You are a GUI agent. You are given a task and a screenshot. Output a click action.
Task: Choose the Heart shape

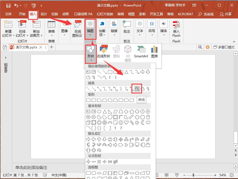tap(126, 123)
